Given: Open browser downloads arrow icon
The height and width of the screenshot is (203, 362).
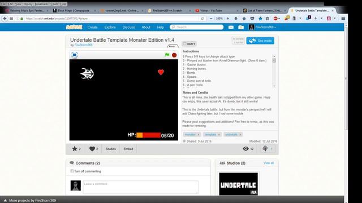Looking at the screenshot, I should pyautogui.click(x=236, y=19).
